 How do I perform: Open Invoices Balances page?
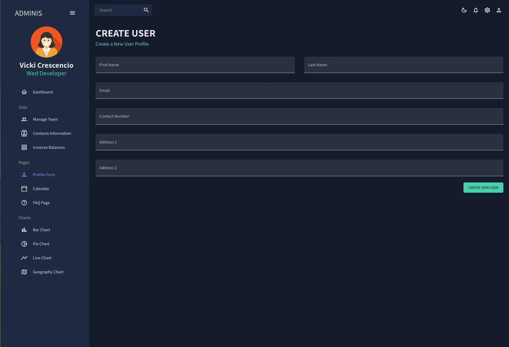[49, 147]
